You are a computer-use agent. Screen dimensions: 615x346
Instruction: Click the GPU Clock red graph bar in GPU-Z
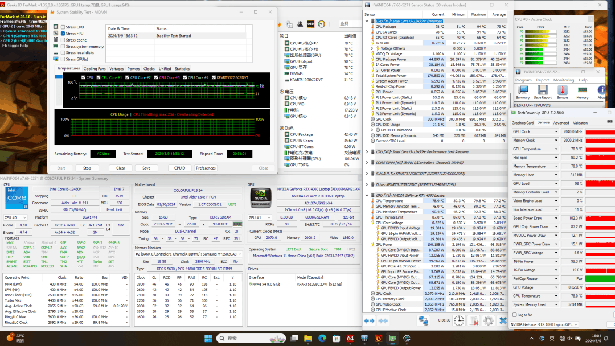[600, 131]
